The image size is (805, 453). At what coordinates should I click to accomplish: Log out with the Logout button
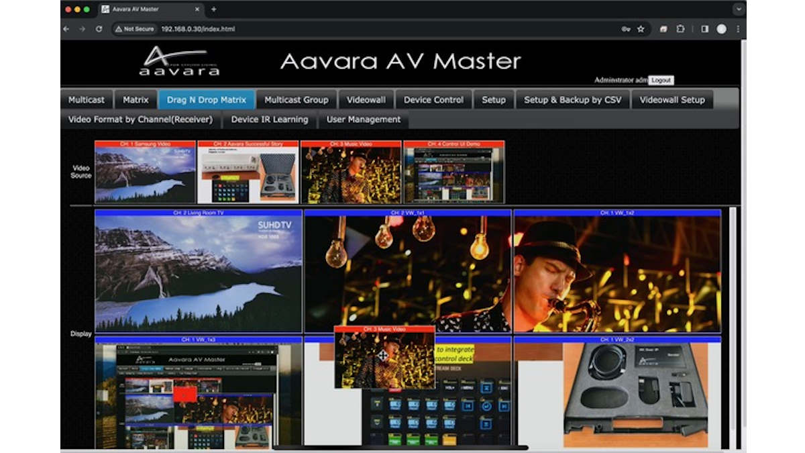(661, 80)
